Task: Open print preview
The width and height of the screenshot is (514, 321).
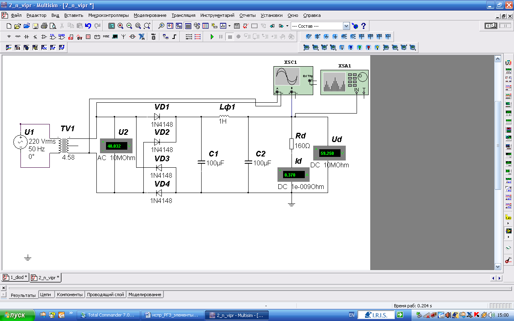Action: click(x=53, y=26)
